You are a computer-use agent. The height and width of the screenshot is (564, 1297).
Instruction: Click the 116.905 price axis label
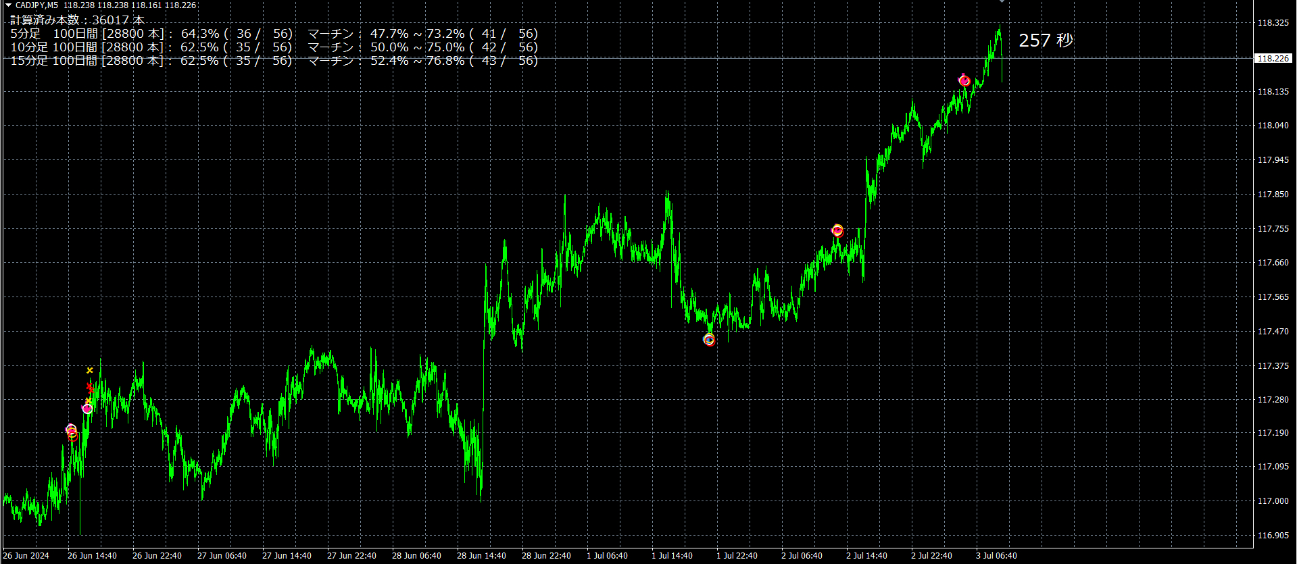1273,535
